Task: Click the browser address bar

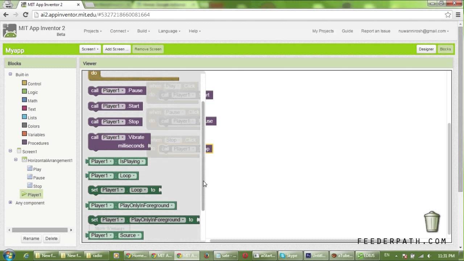Action: (x=239, y=14)
